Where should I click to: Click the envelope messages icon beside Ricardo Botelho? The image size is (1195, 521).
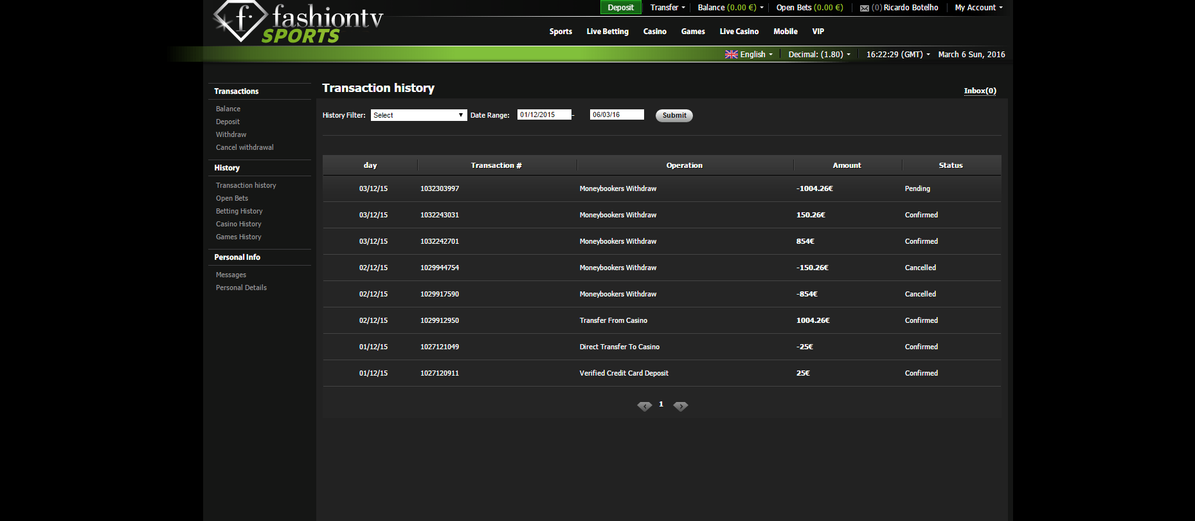click(864, 8)
